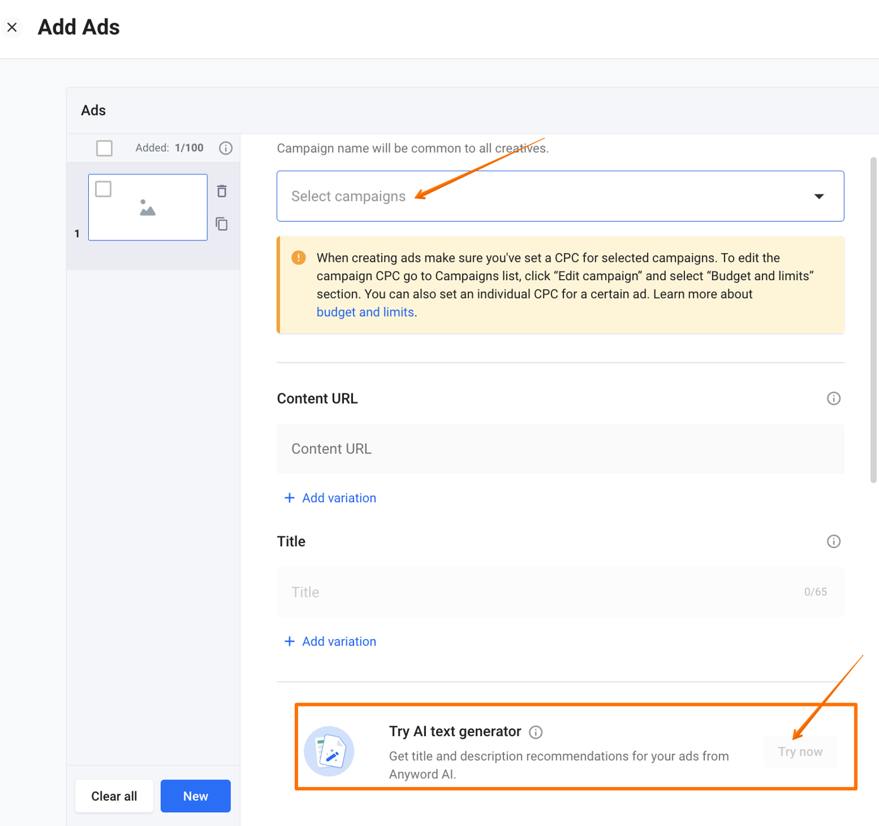Open the info tooltip beside Added 1/100

point(226,148)
